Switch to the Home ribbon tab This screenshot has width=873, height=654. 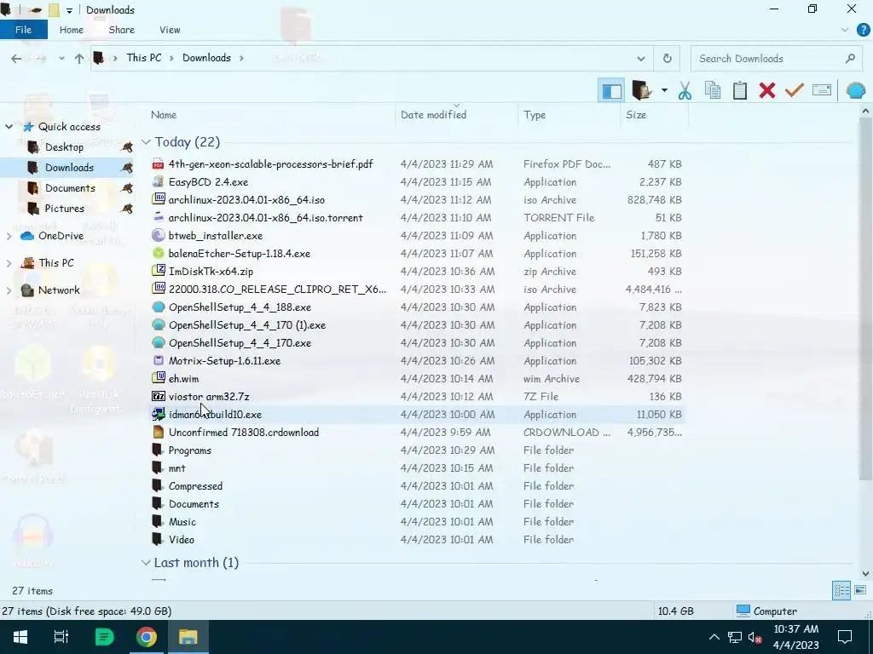72,30
